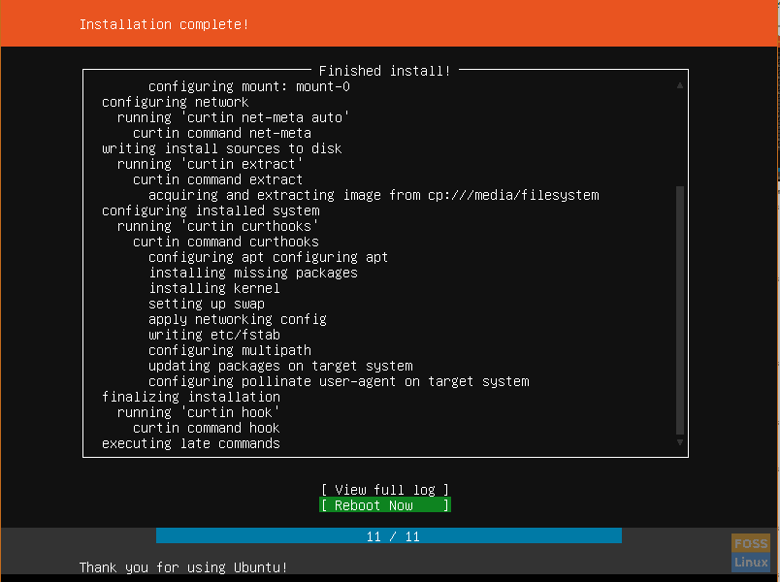Open the View full log button

[x=385, y=490]
